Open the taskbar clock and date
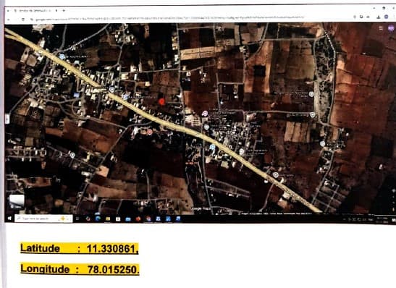This screenshot has height=288, width=396. click(382, 220)
